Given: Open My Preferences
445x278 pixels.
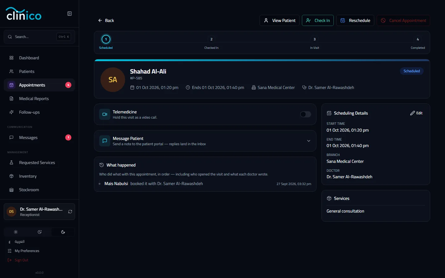Looking at the screenshot, I should point(27,251).
